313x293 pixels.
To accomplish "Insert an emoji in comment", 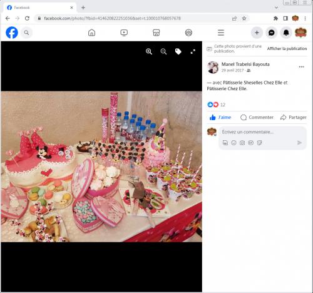I will point(233,143).
